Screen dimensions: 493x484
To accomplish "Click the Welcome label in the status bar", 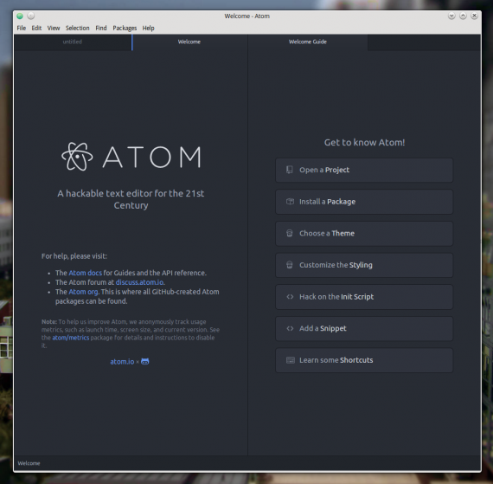I will [29, 463].
